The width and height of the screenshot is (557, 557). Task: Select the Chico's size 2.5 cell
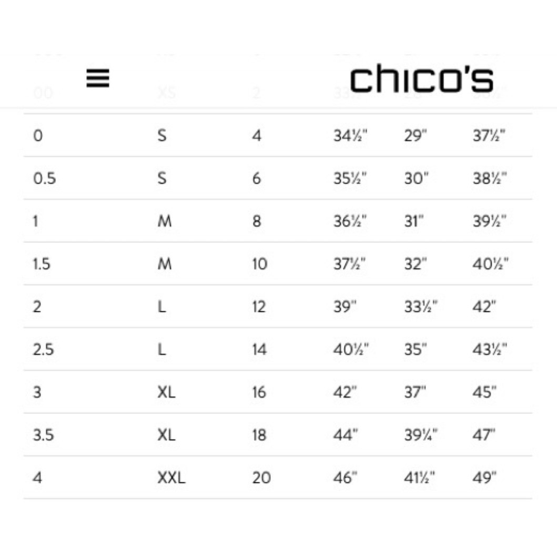point(43,349)
